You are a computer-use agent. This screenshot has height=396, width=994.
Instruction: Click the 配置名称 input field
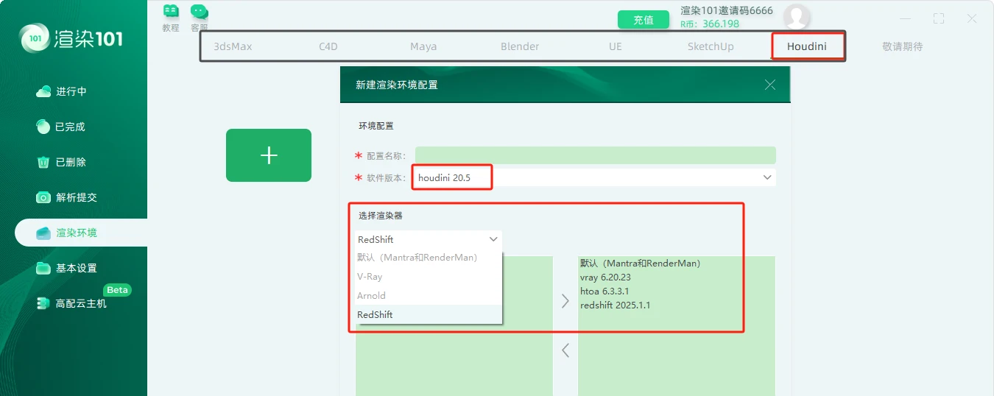pos(596,155)
